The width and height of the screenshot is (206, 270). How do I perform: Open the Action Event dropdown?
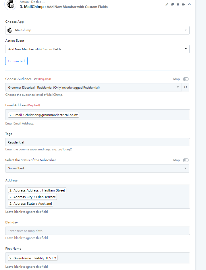[97, 49]
